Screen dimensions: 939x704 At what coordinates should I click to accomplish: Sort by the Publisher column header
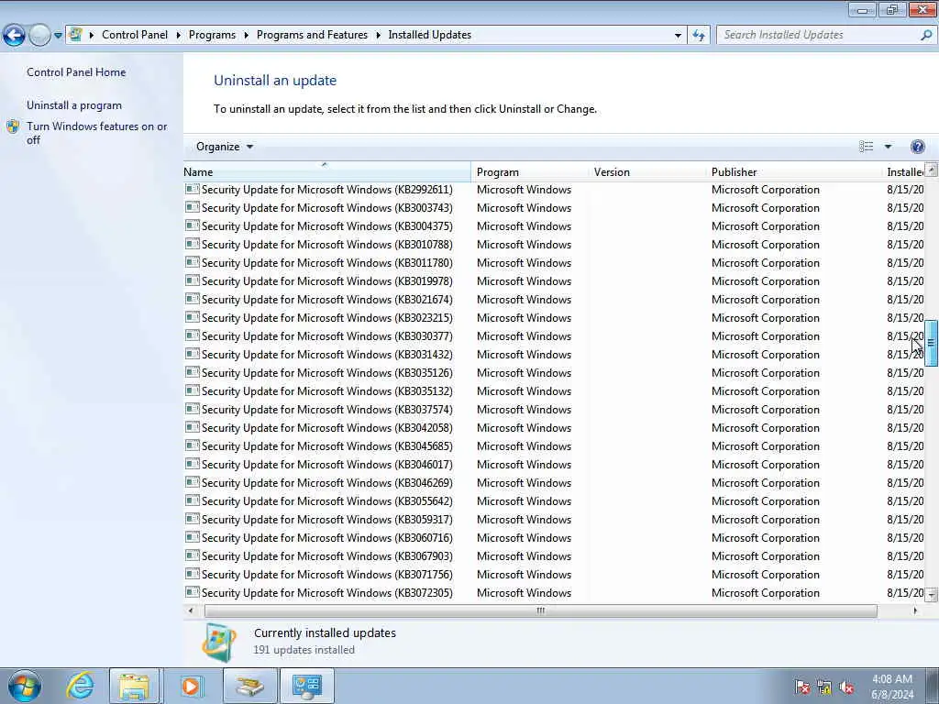coord(795,171)
